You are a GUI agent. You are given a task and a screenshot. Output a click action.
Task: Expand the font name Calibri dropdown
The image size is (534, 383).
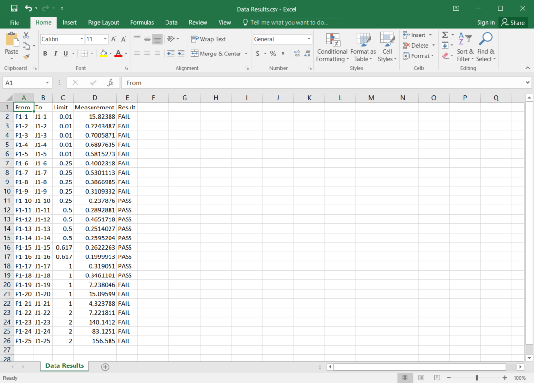(81, 39)
